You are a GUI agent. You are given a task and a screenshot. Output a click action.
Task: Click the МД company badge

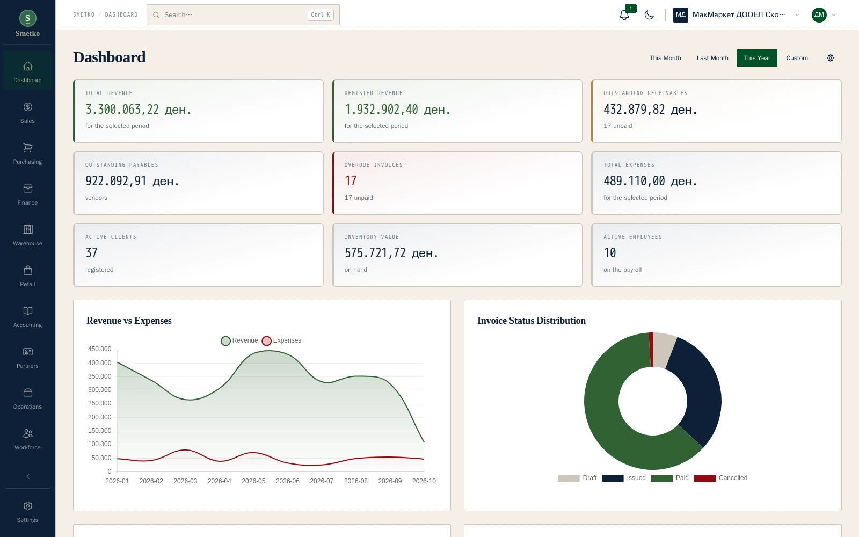[681, 15]
